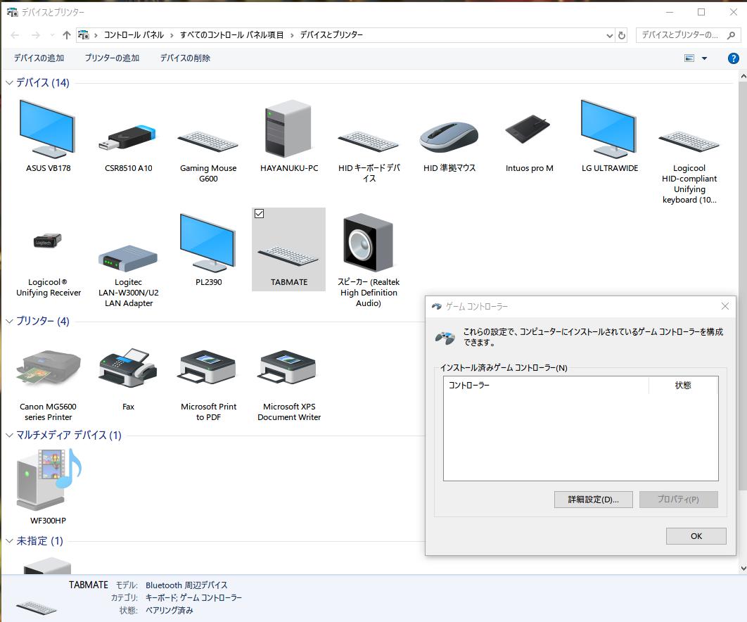This screenshot has height=622, width=747.
Task: Uncheck the TABMATE selection checkbox
Action: 259,213
